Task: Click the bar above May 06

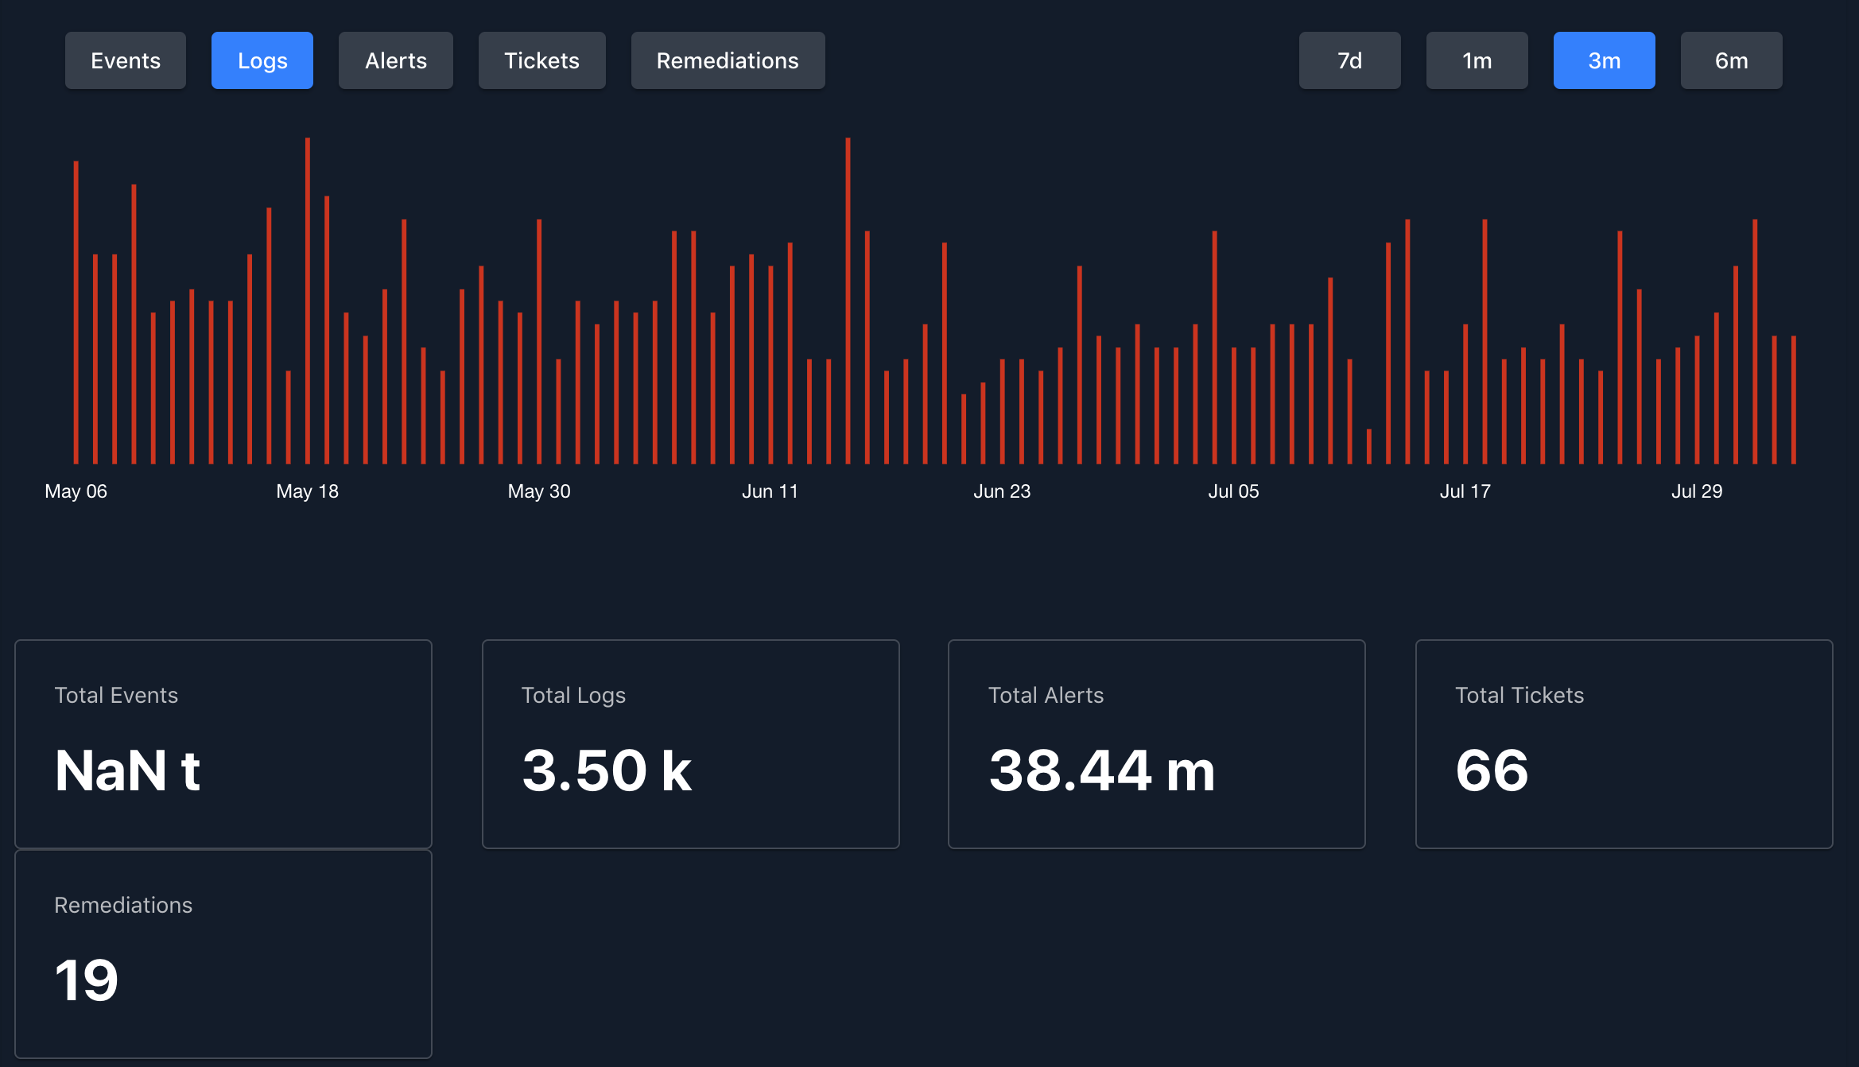Action: click(x=76, y=312)
